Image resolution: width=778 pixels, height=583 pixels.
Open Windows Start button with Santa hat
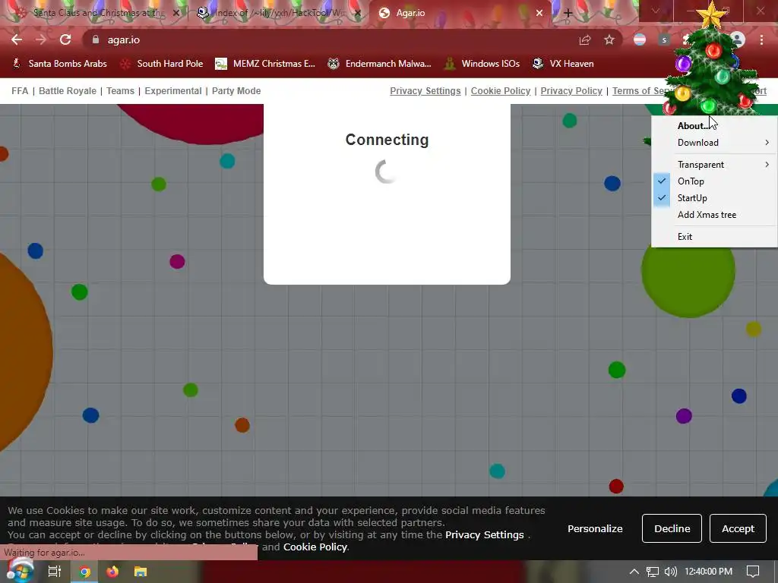(20, 570)
